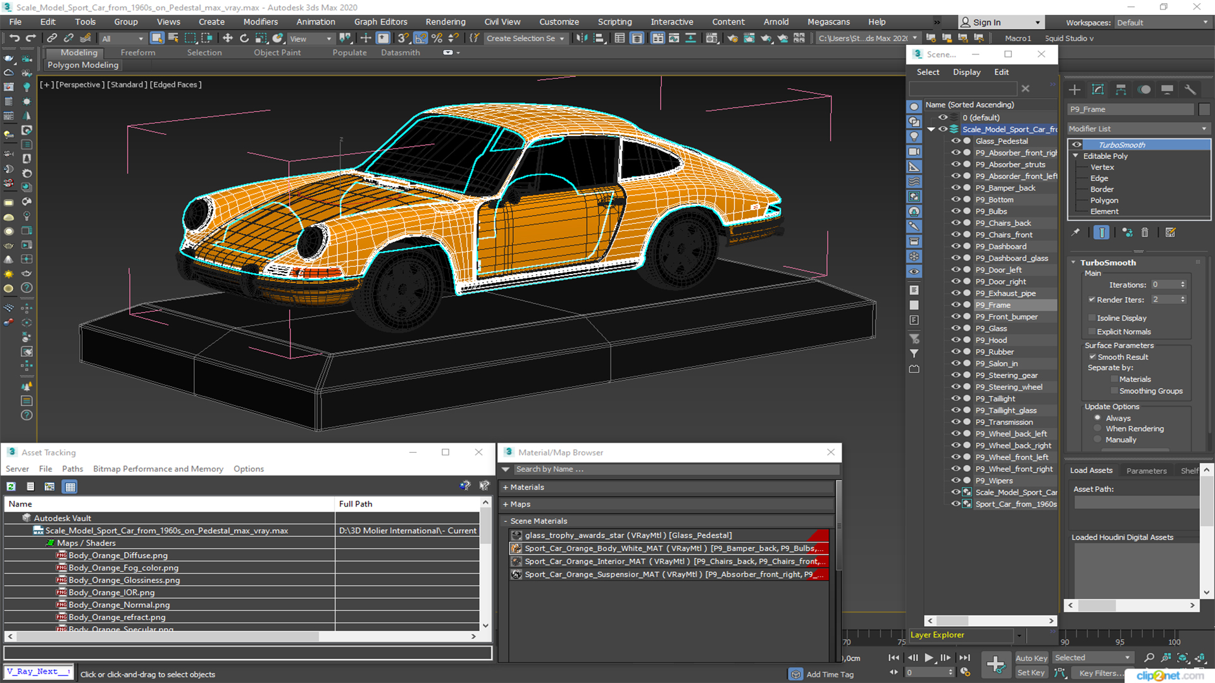Toggle visibility eye of P9_Wipers
The width and height of the screenshot is (1215, 683).
956,481
